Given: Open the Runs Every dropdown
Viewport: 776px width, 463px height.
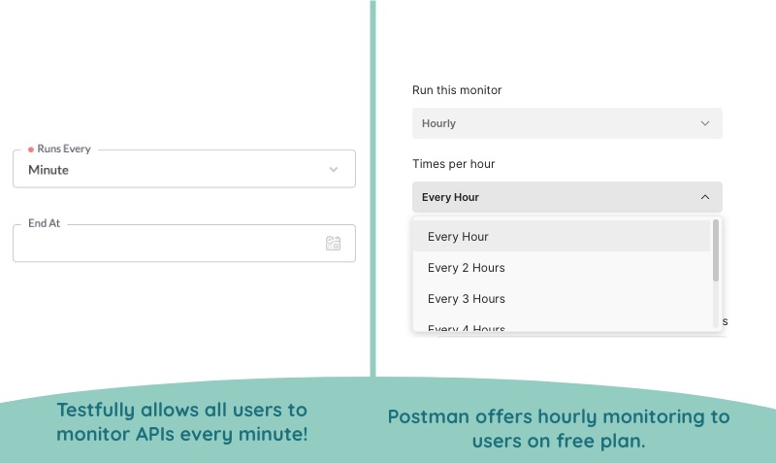Looking at the screenshot, I should point(184,169).
